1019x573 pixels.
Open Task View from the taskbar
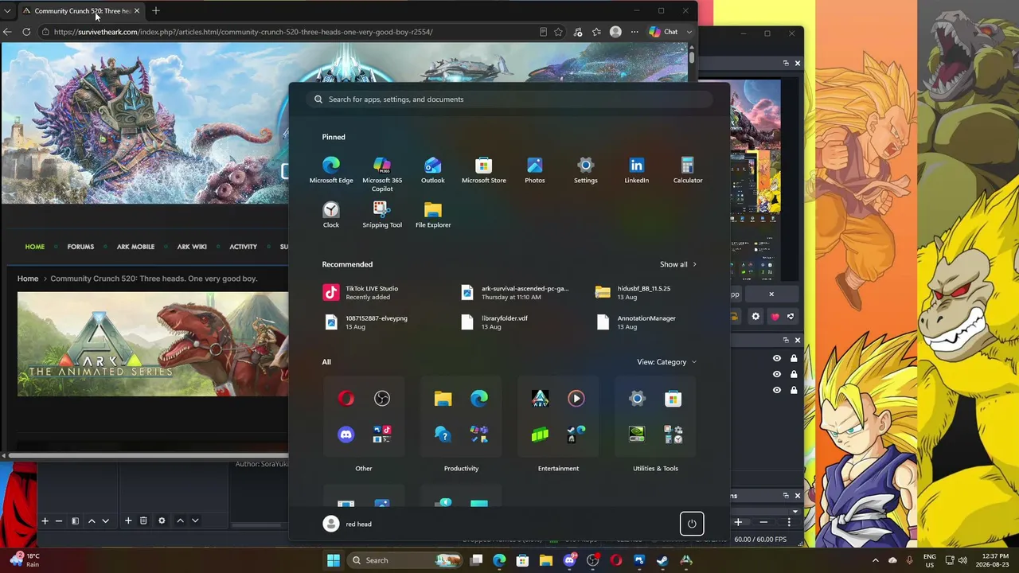(x=476, y=560)
